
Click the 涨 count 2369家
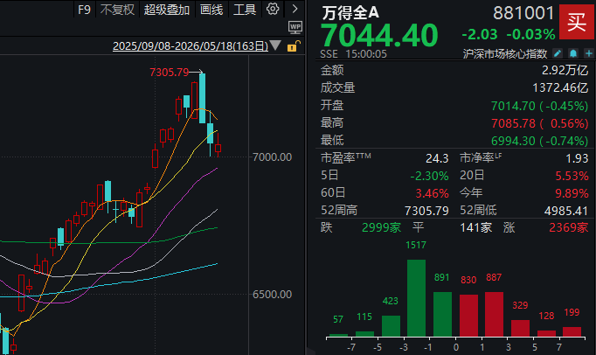pos(569,227)
